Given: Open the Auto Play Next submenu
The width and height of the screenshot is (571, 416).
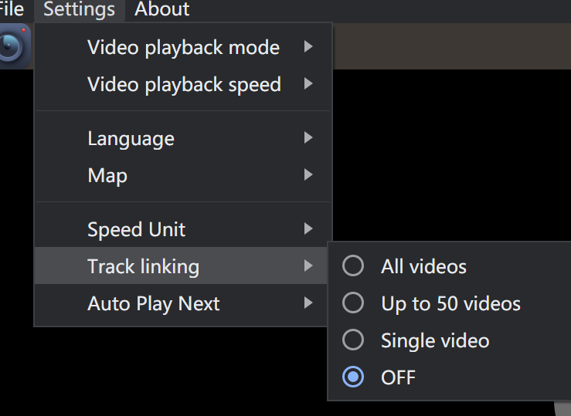Looking at the screenshot, I should coord(182,303).
